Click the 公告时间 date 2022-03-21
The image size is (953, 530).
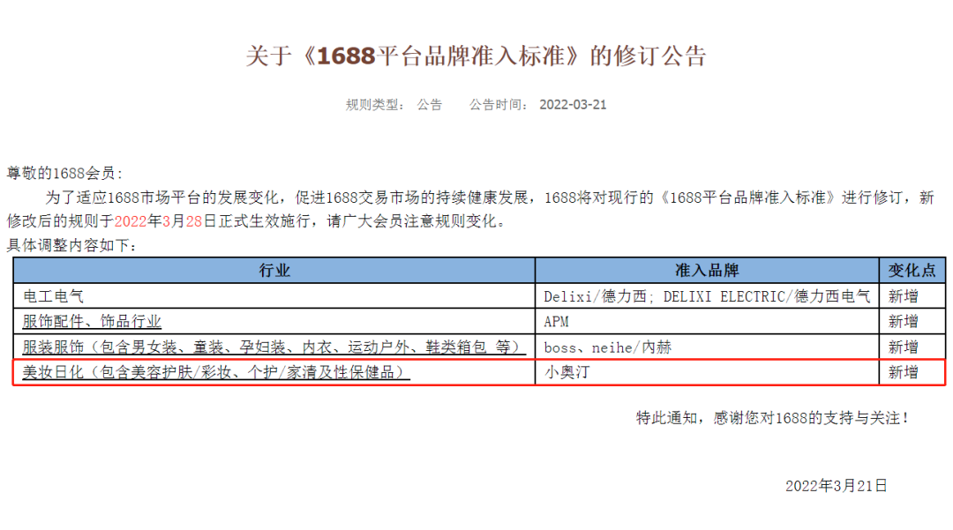coord(573,104)
